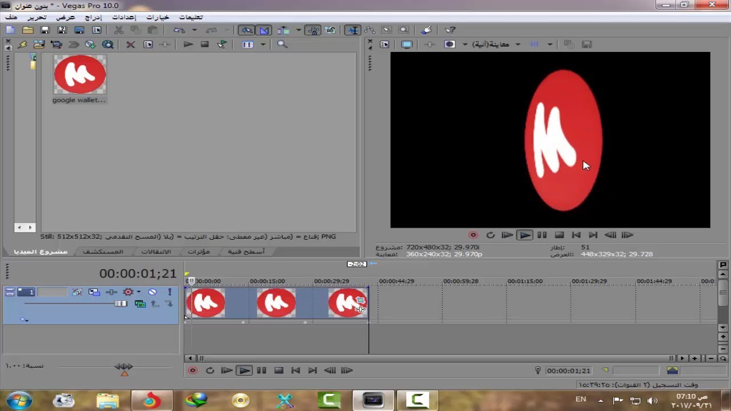The height and width of the screenshot is (411, 731).
Task: Toggle loop playback under the timeline
Action: click(210, 370)
